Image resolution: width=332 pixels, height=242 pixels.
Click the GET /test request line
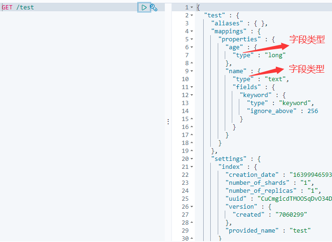[19, 8]
